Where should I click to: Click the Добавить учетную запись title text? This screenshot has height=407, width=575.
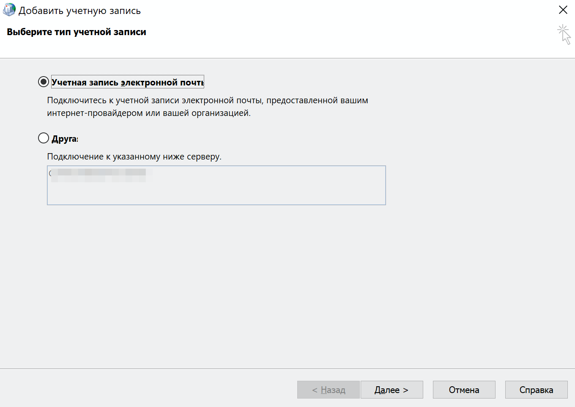[x=79, y=11]
